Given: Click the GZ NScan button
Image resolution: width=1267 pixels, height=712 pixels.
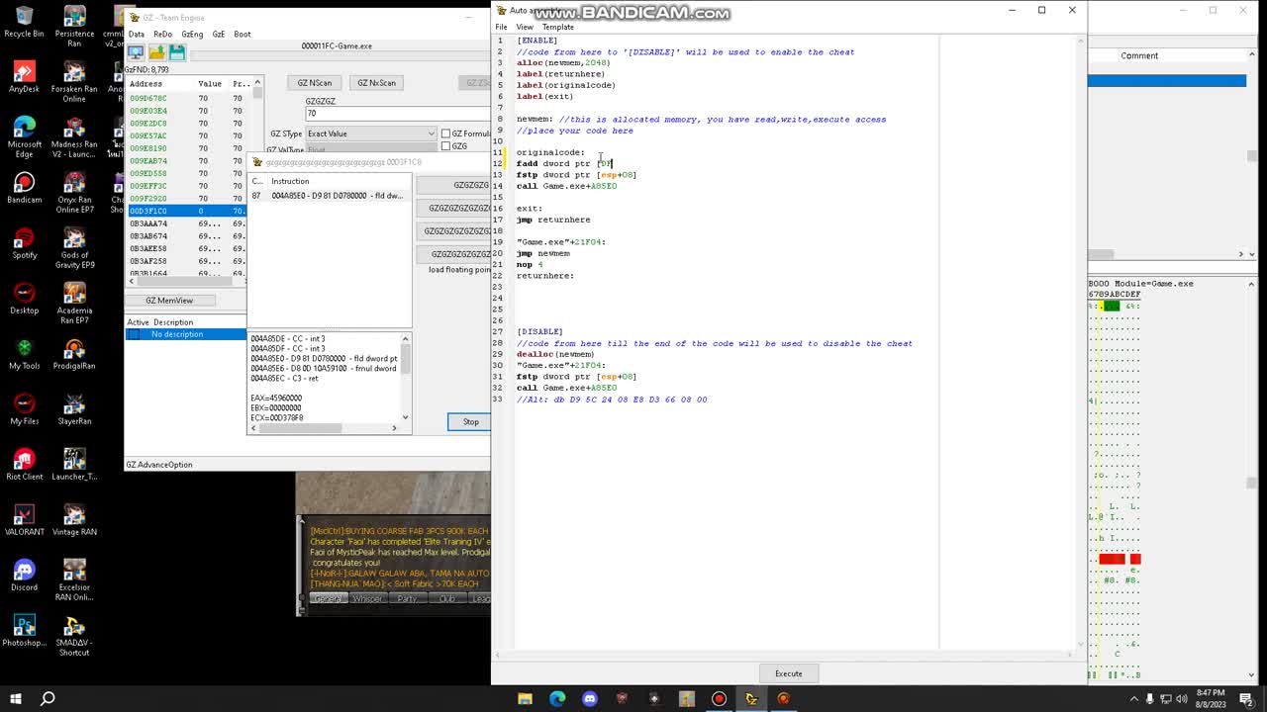Looking at the screenshot, I should click(x=315, y=83).
